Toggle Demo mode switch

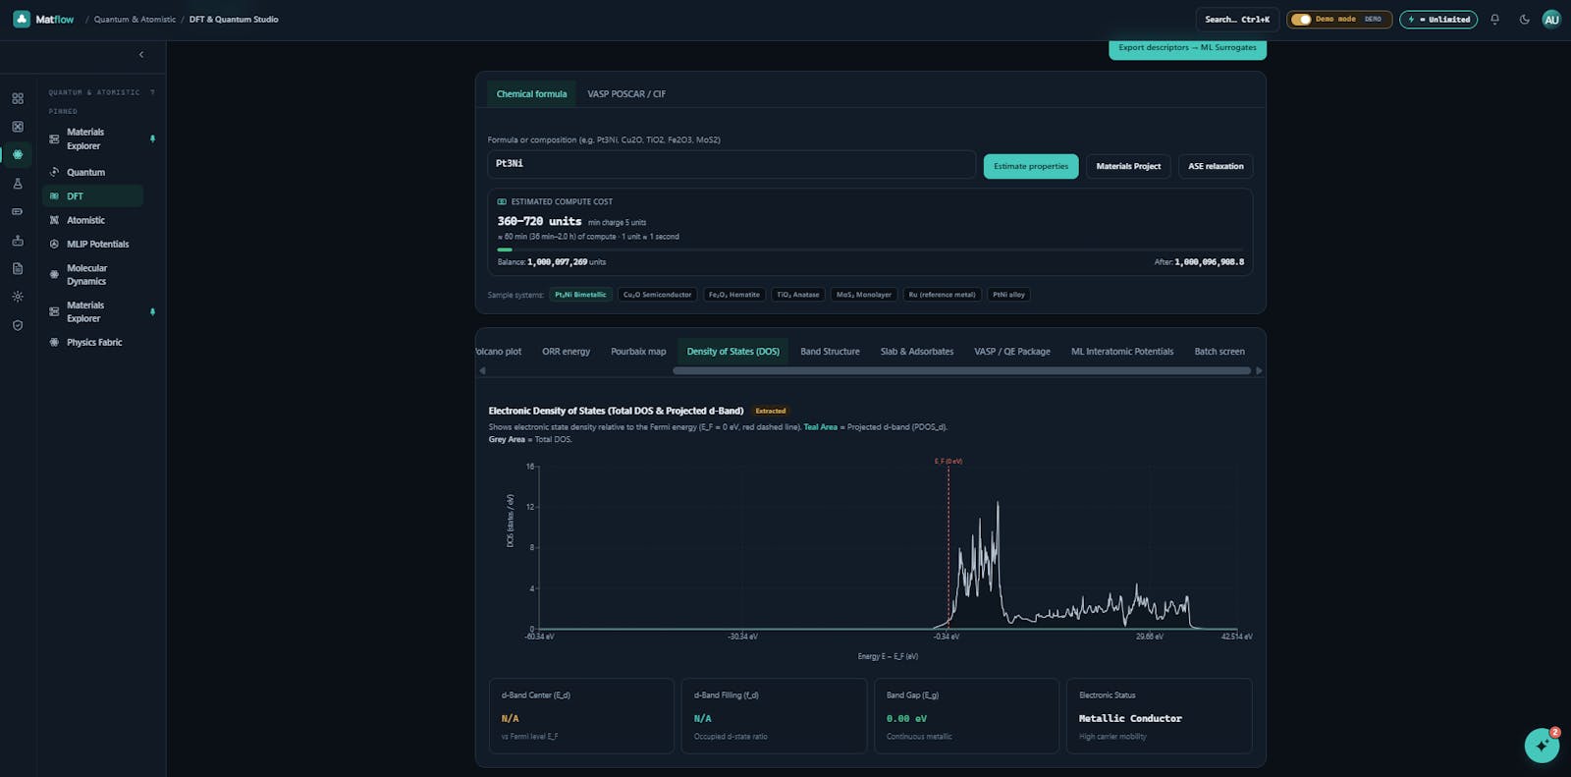tap(1301, 20)
